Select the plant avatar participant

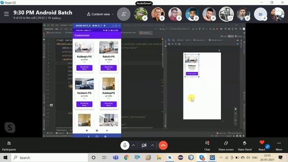tap(141, 14)
